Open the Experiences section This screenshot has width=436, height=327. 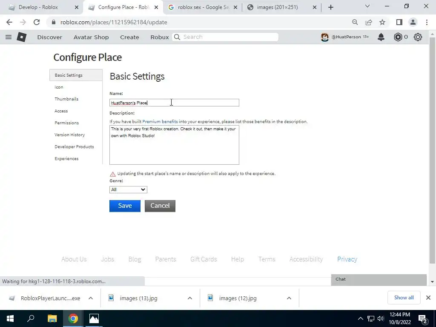point(66,159)
